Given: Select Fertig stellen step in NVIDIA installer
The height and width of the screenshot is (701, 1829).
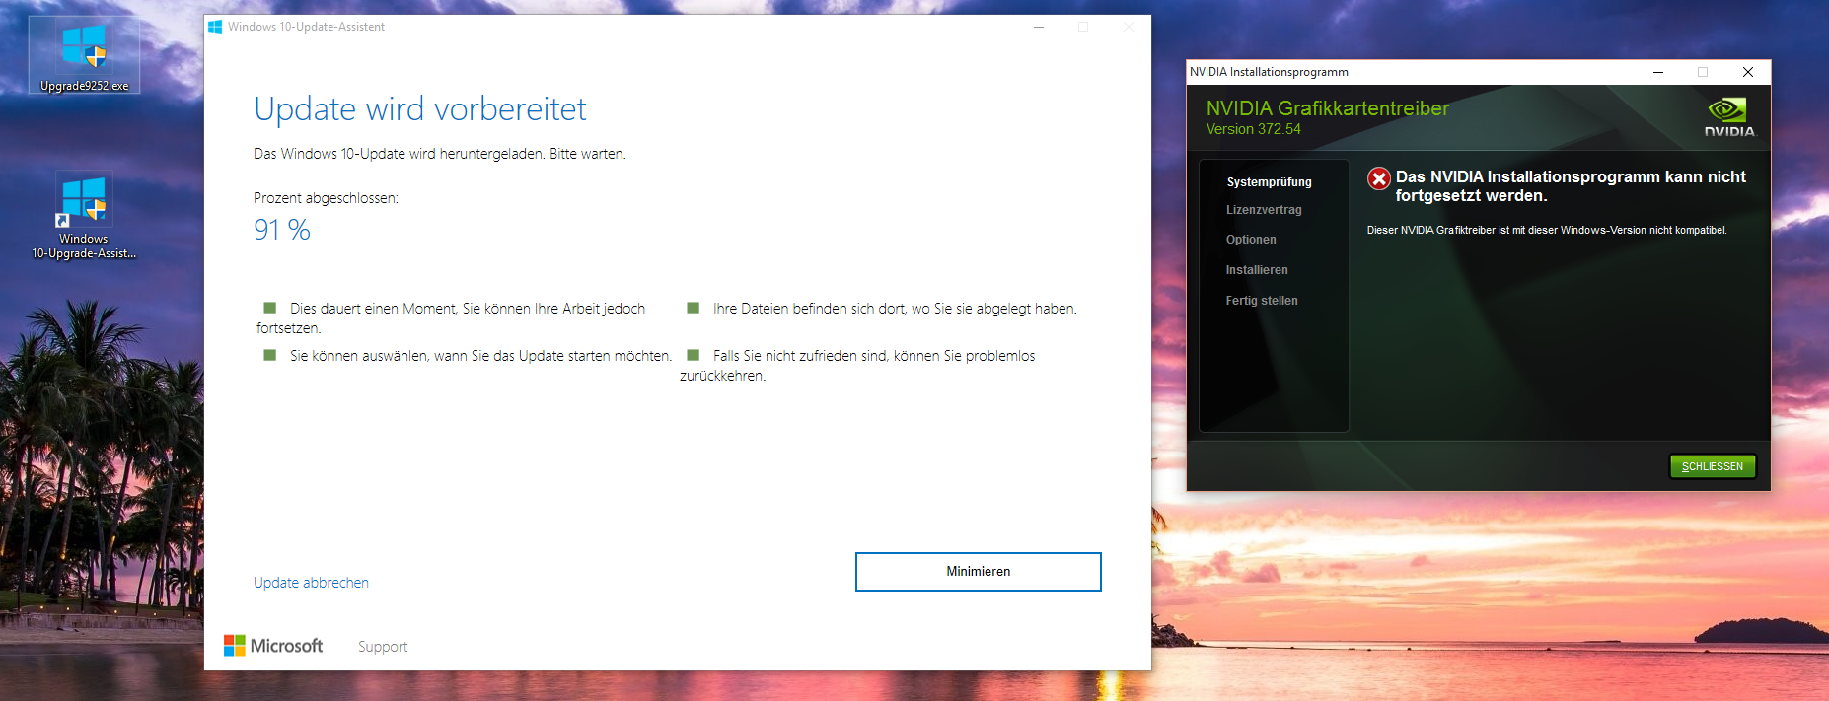Looking at the screenshot, I should pos(1262,301).
